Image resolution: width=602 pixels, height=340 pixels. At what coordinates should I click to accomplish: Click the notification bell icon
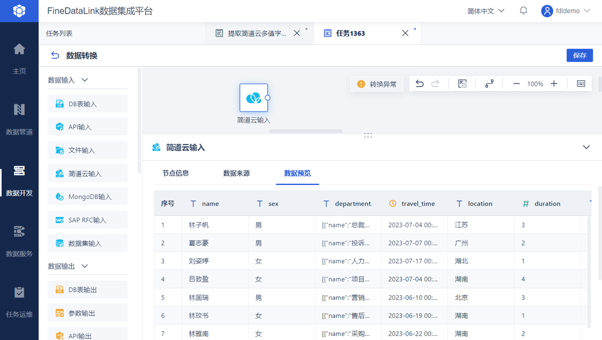pos(523,11)
